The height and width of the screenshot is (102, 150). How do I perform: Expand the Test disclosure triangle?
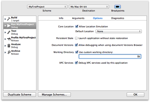[x=5, y=32]
